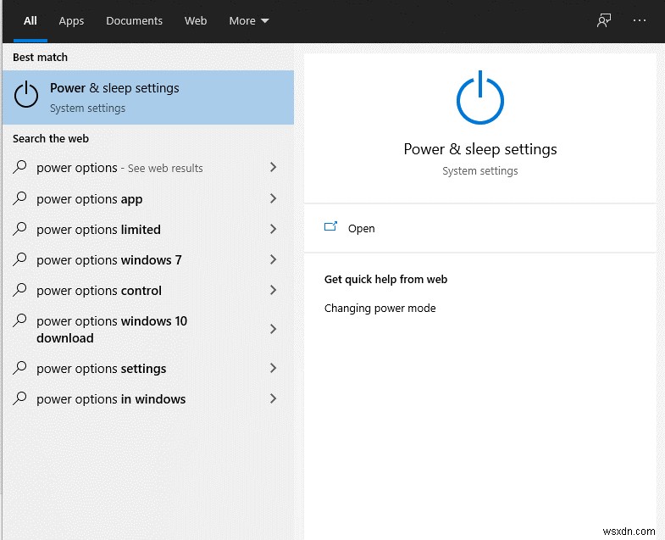This screenshot has width=665, height=540.
Task: Expand chevron for 'power options app'
Action: (x=274, y=198)
